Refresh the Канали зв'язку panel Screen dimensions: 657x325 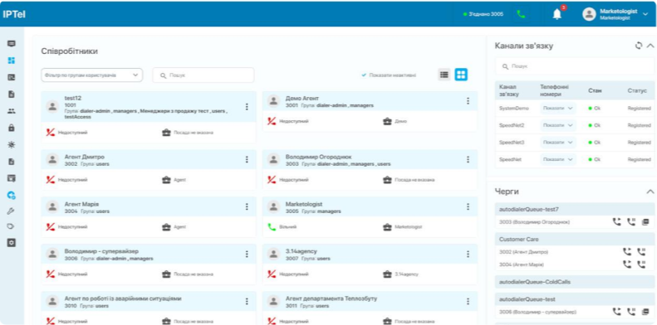639,46
